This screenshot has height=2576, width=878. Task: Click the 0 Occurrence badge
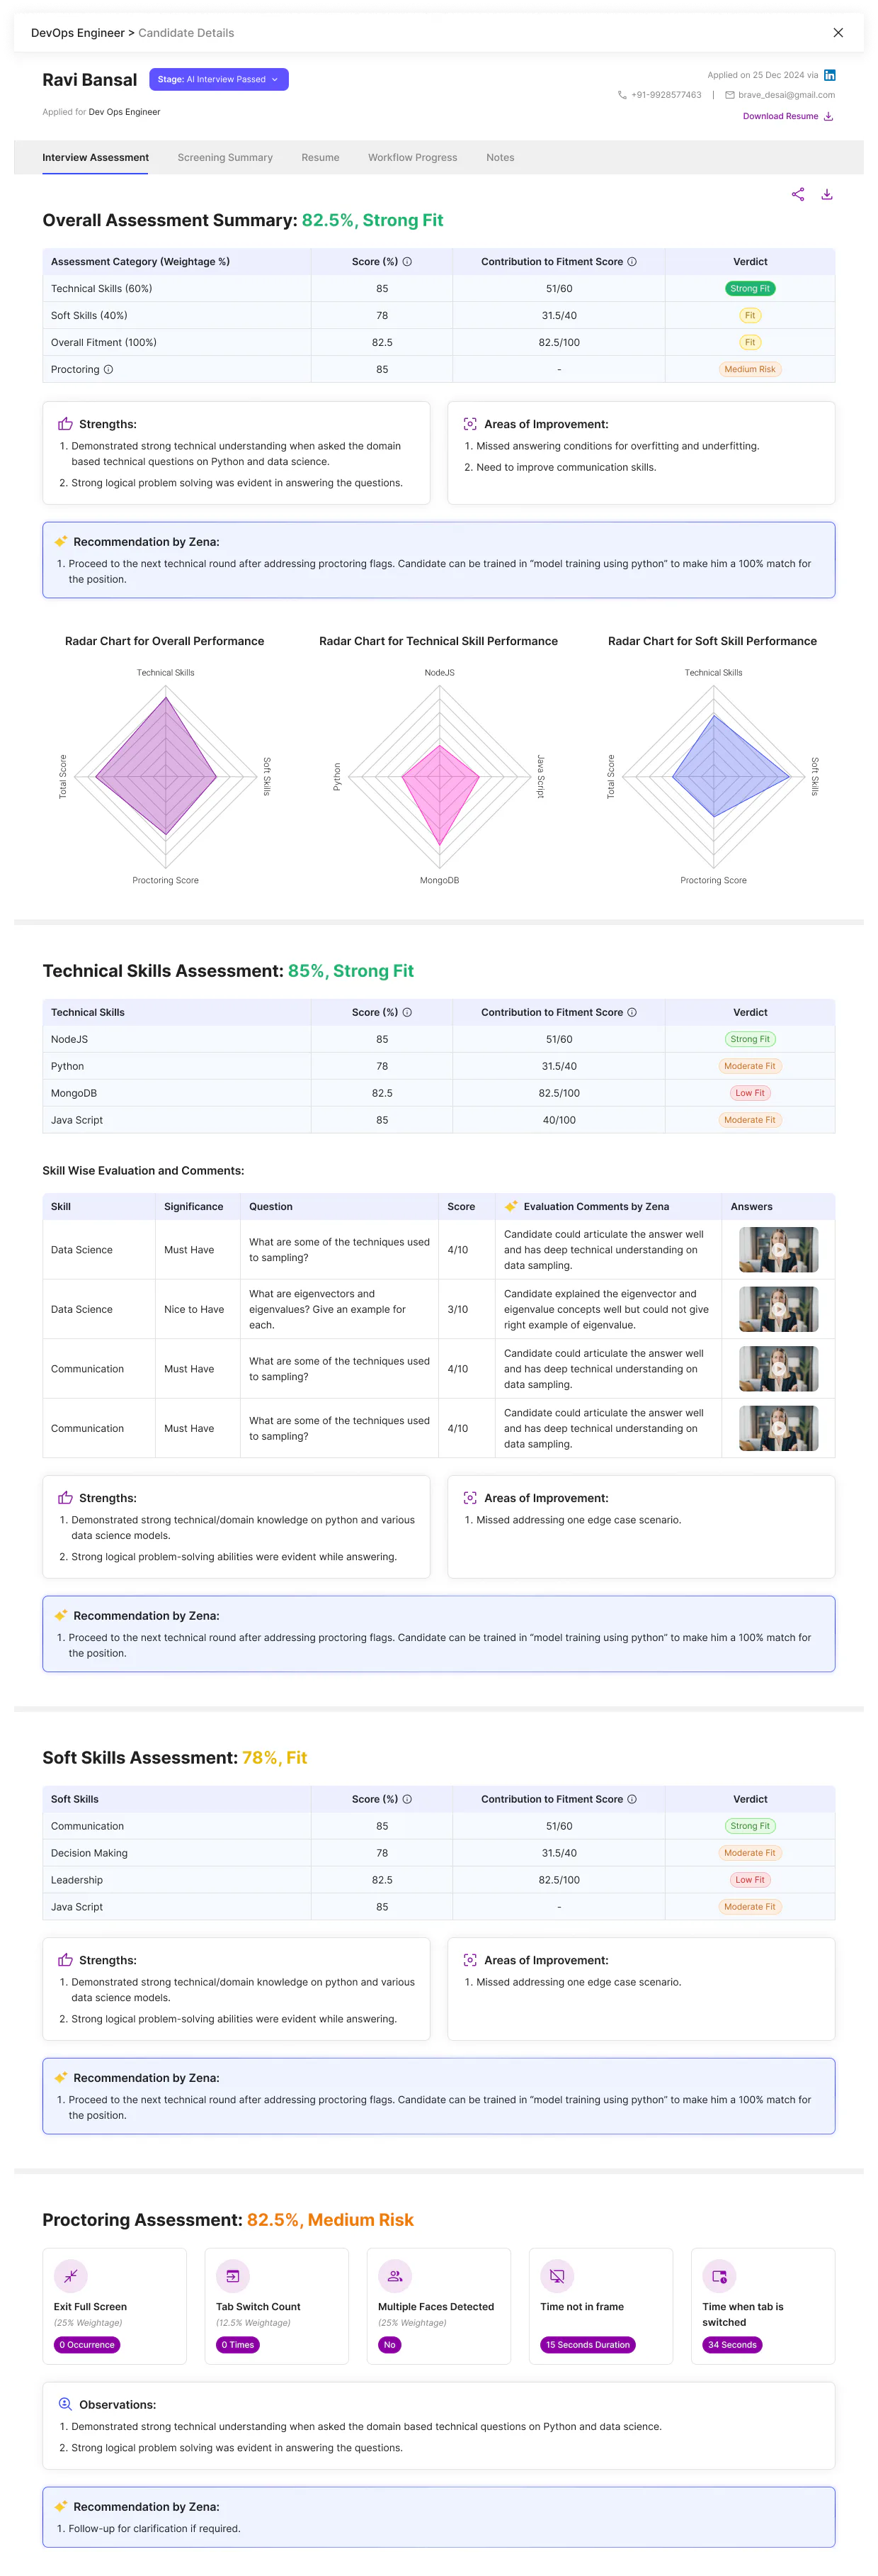point(88,2345)
